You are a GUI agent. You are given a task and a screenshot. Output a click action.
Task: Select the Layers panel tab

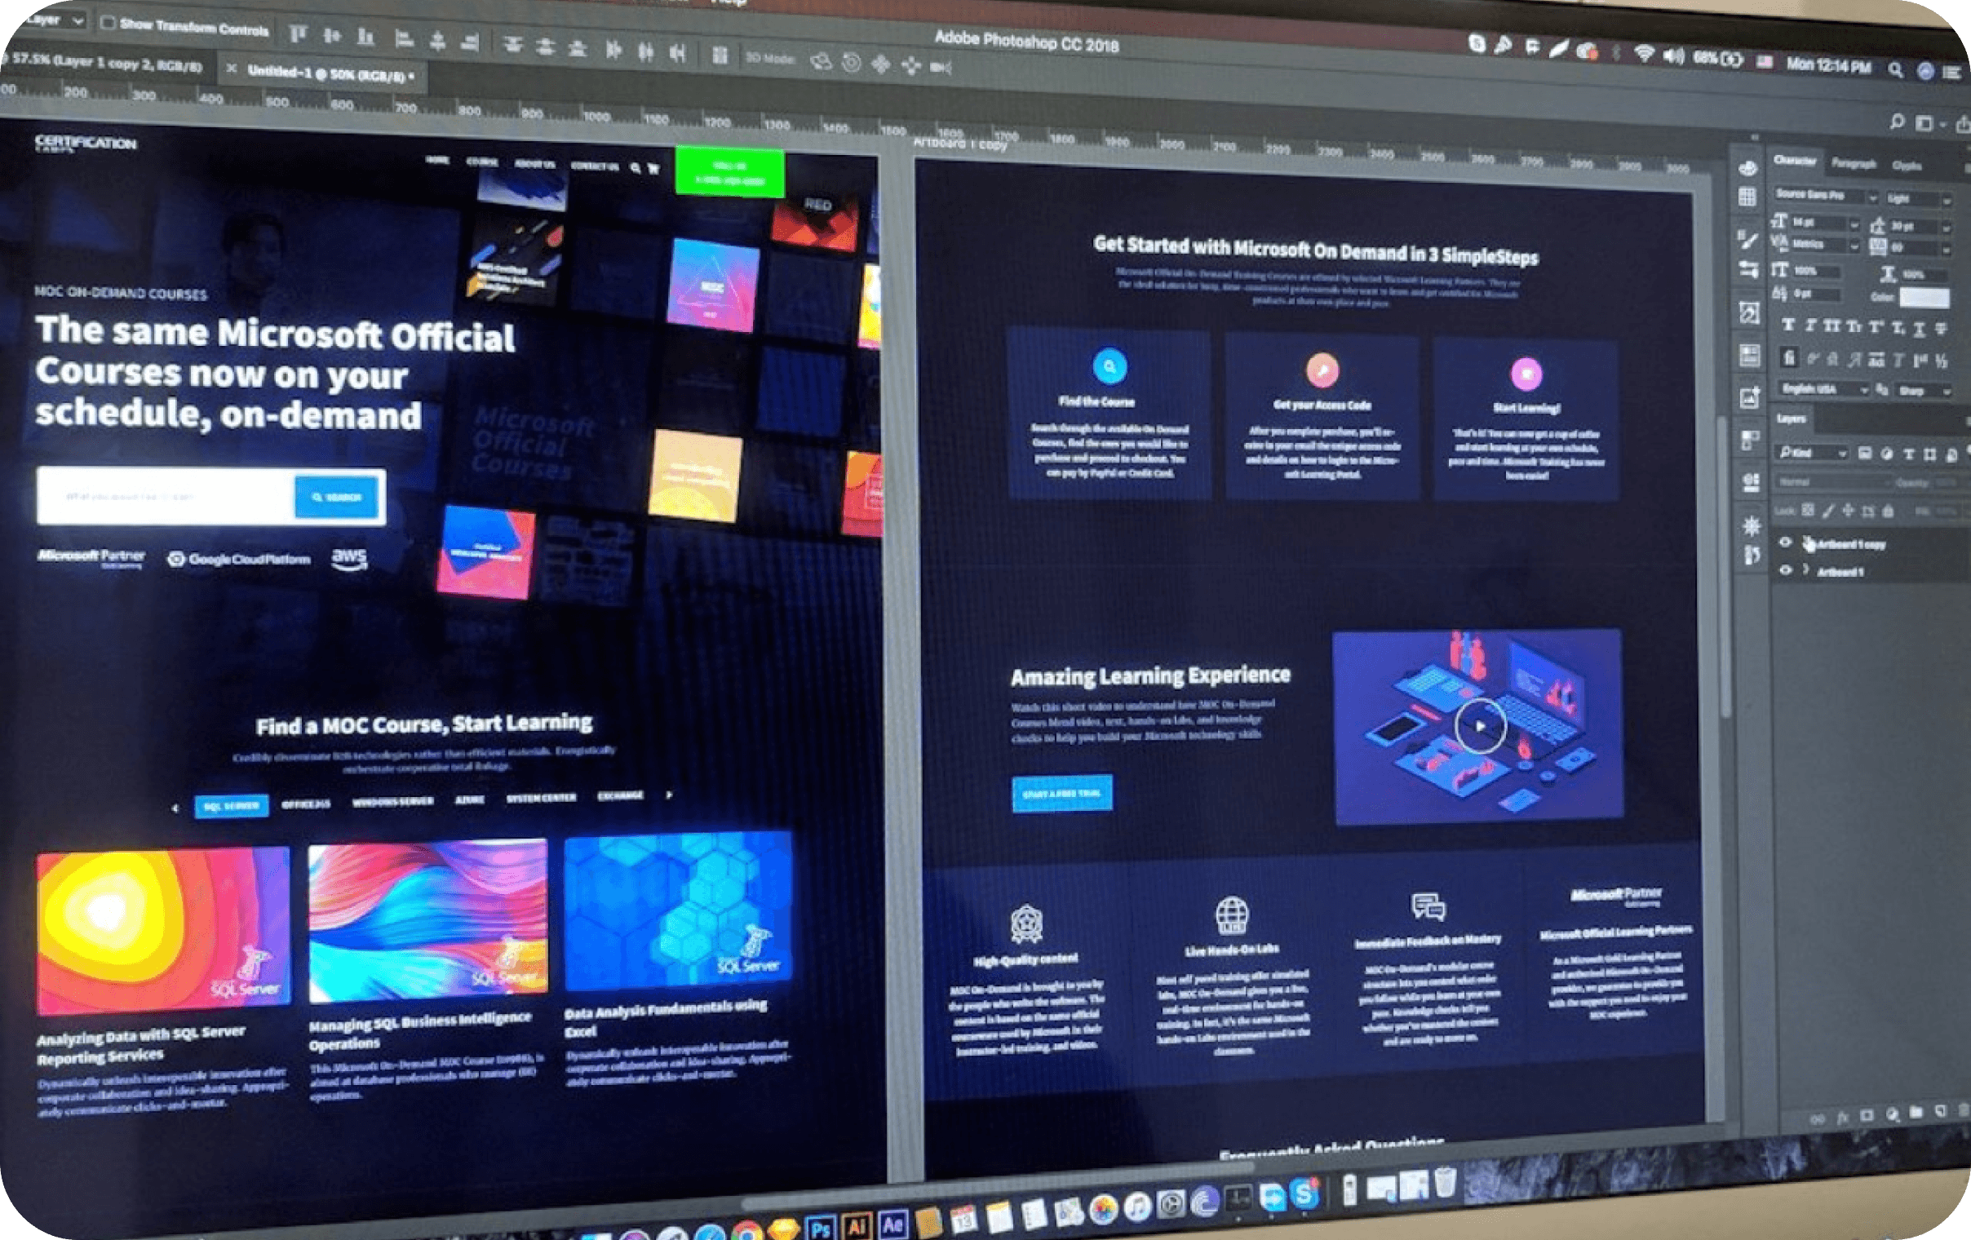[x=1791, y=418]
